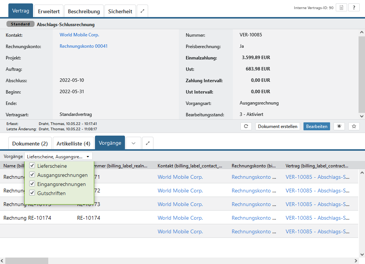Disable the Eingangsrechnungen checkbox
Viewport: 365px width, 264px height.
pyautogui.click(x=32, y=184)
